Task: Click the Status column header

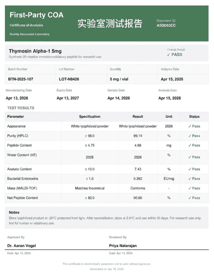Action: coord(194,117)
